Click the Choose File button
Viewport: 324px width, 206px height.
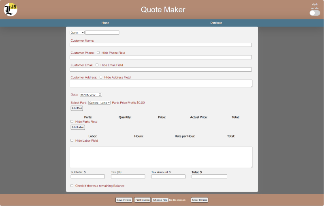pyautogui.click(x=160, y=200)
